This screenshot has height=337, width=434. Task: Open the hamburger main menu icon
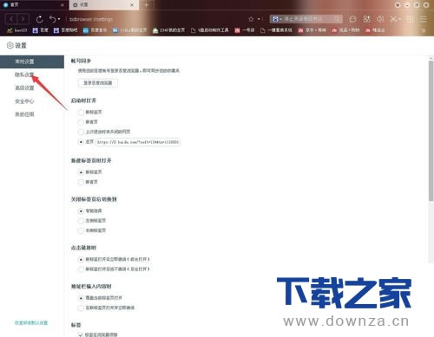click(424, 19)
